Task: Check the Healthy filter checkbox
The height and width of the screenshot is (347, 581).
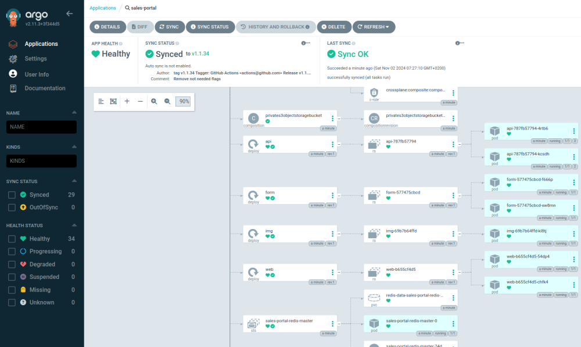Action: point(12,239)
